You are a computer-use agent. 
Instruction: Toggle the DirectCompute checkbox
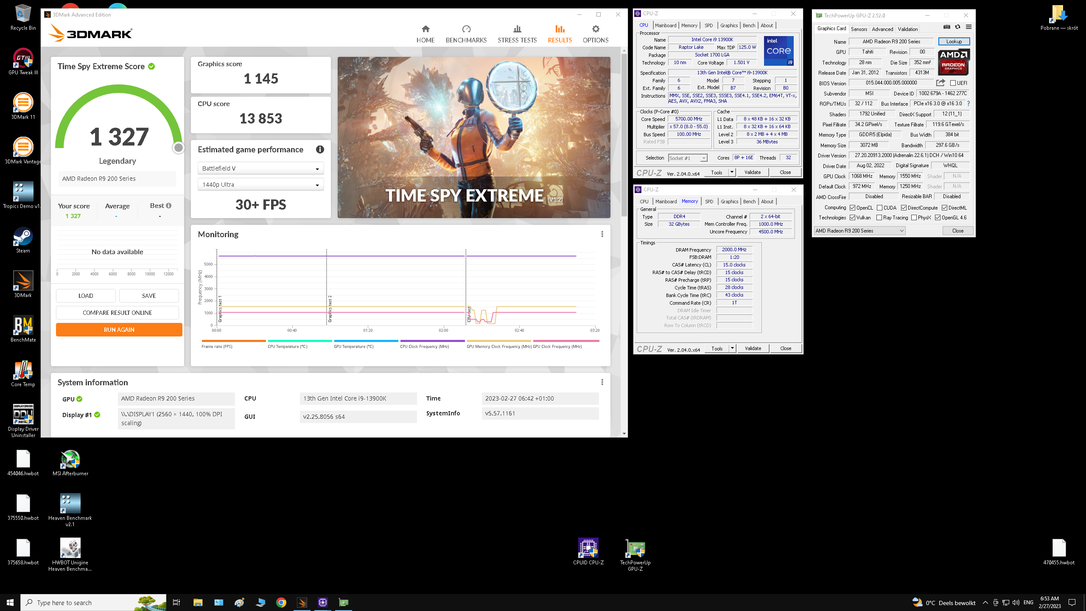[904, 208]
